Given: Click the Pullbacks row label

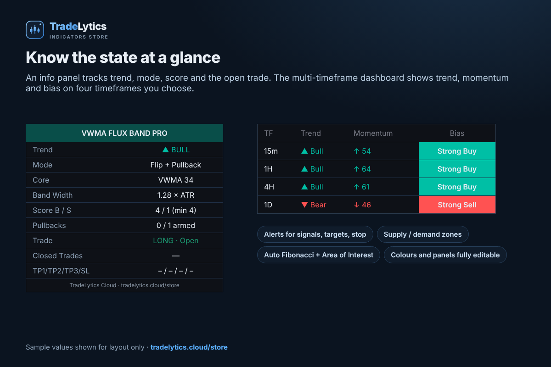Looking at the screenshot, I should click(x=49, y=225).
